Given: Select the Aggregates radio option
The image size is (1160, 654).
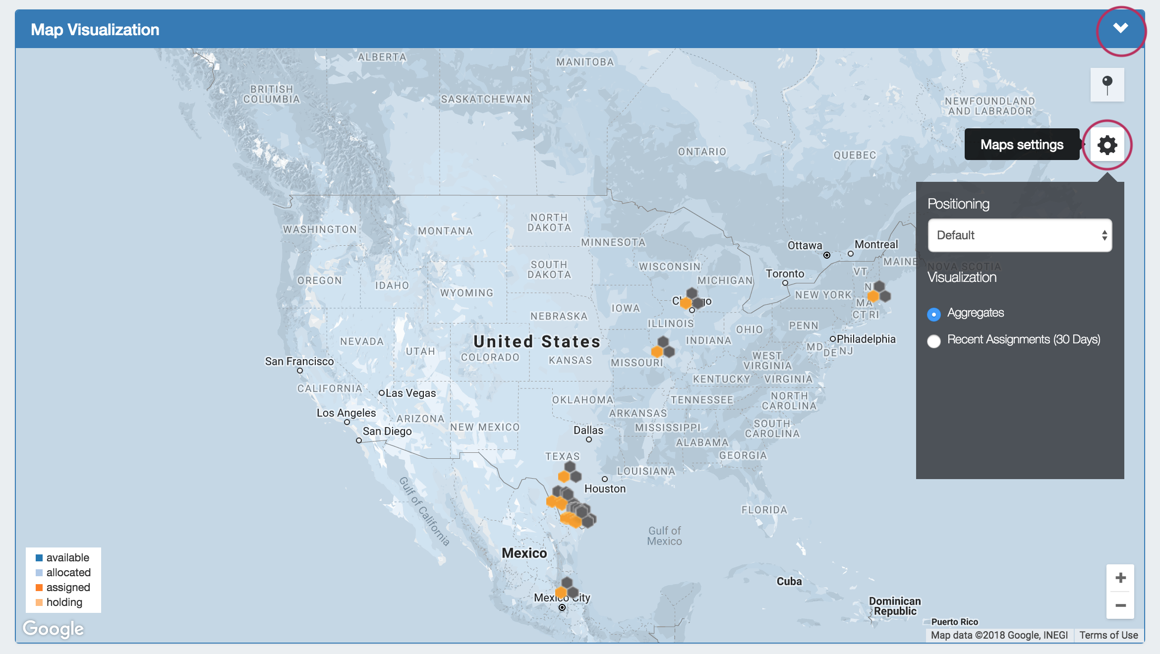Looking at the screenshot, I should tap(934, 314).
